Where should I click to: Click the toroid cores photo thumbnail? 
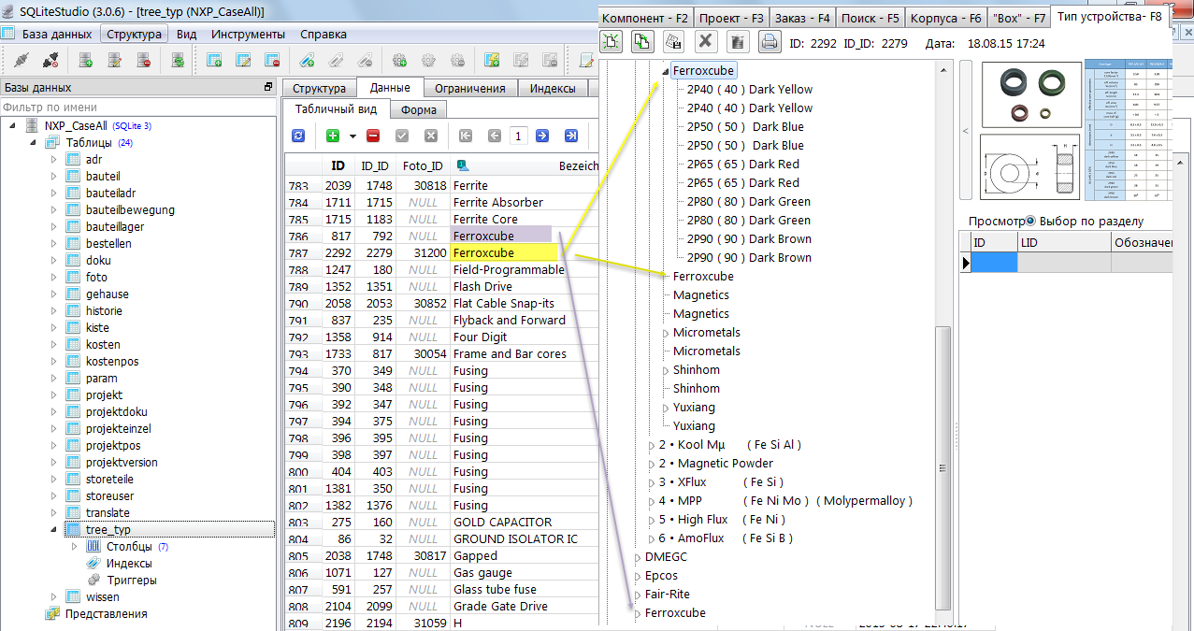[1031, 96]
